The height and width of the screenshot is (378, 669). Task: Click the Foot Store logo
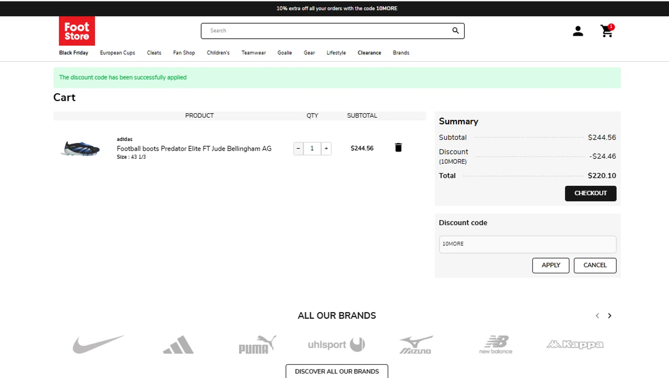77,31
